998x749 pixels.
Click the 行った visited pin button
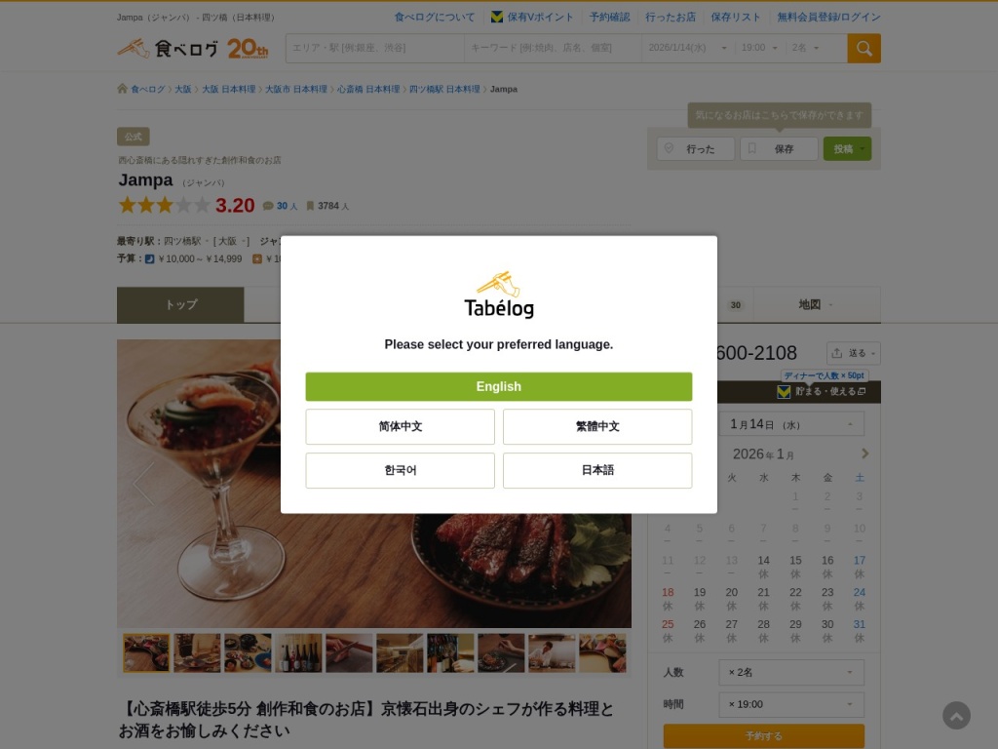696,149
